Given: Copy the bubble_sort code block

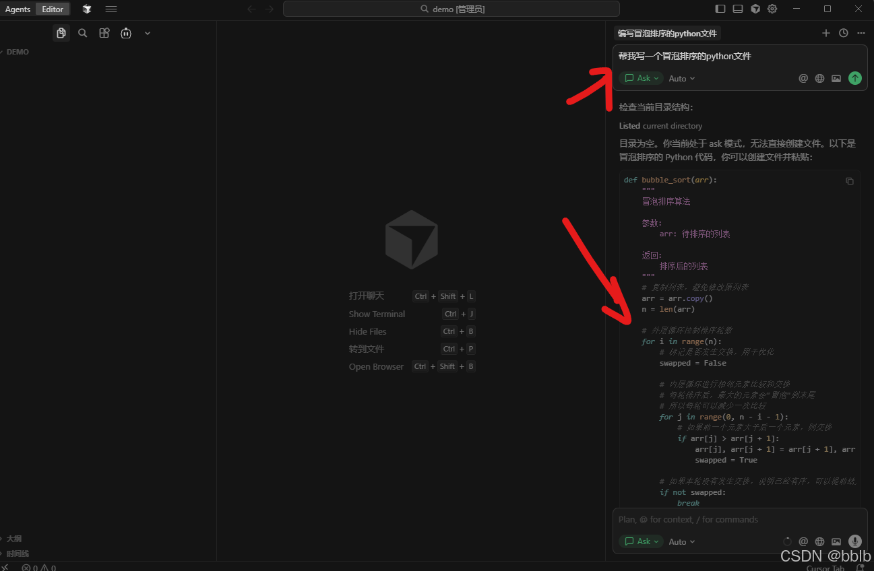Looking at the screenshot, I should [850, 181].
